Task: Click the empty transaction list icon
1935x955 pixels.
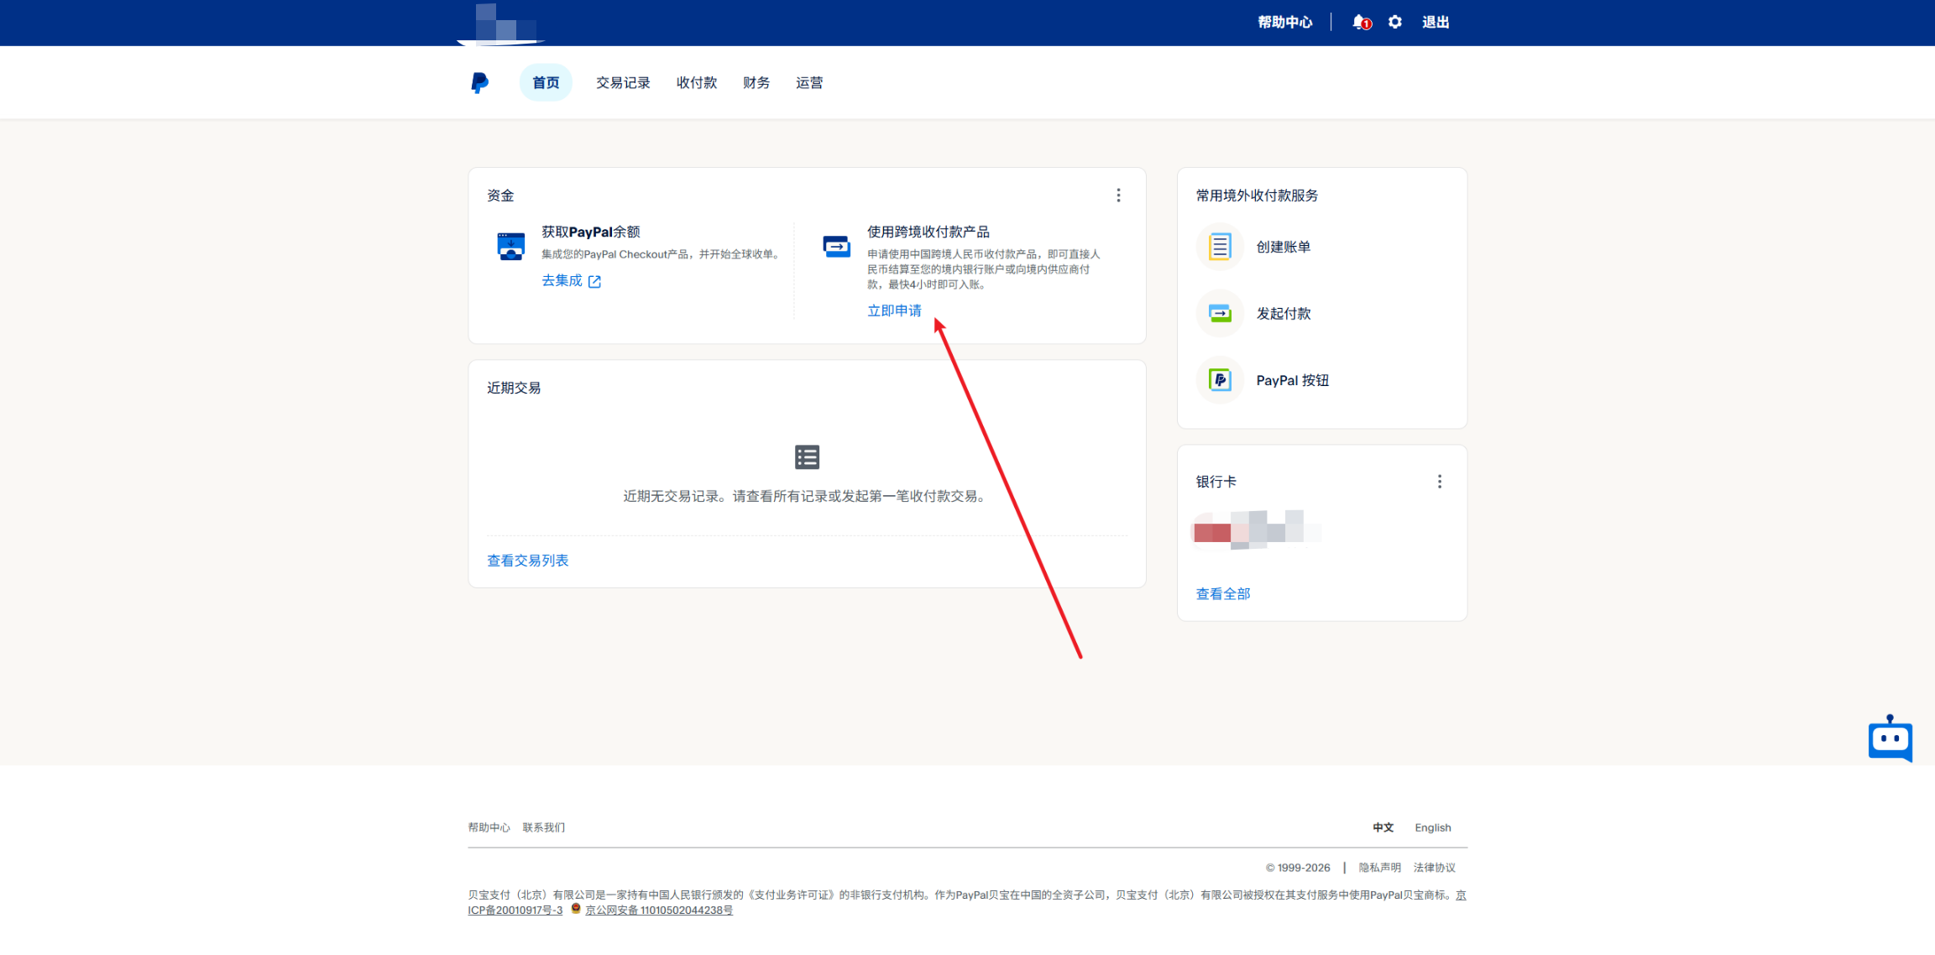Action: (x=807, y=457)
